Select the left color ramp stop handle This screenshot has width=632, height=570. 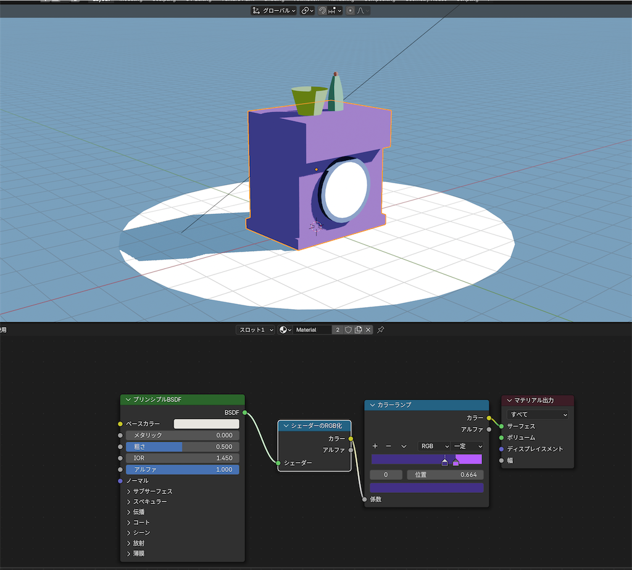(x=444, y=462)
